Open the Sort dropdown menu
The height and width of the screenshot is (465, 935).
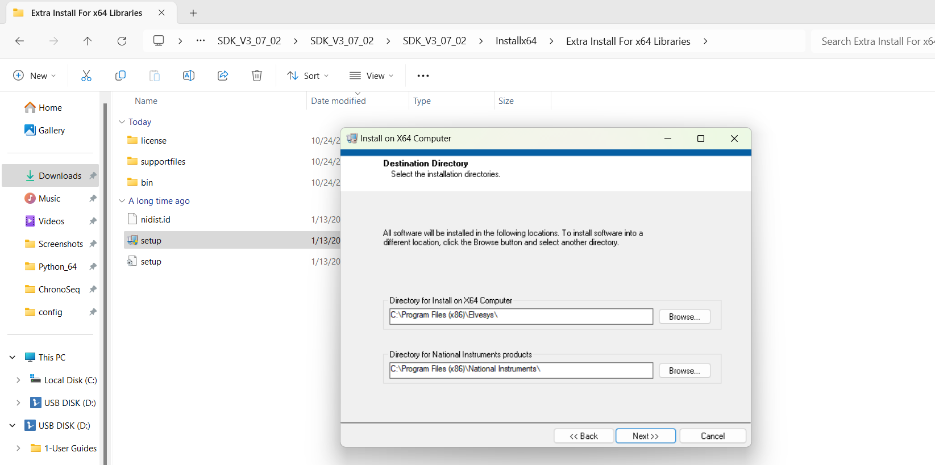[308, 76]
